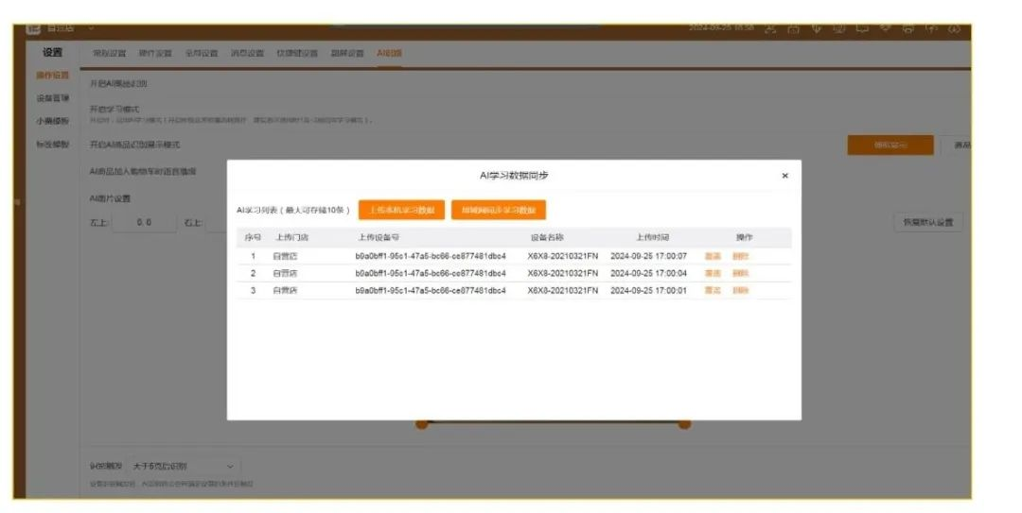This screenshot has height=513, width=1022.
Task: Close the AI学习数据同步 dialog
Action: click(x=784, y=176)
